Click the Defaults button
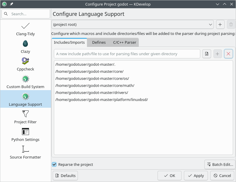This screenshot has height=182, width=236. [65, 176]
